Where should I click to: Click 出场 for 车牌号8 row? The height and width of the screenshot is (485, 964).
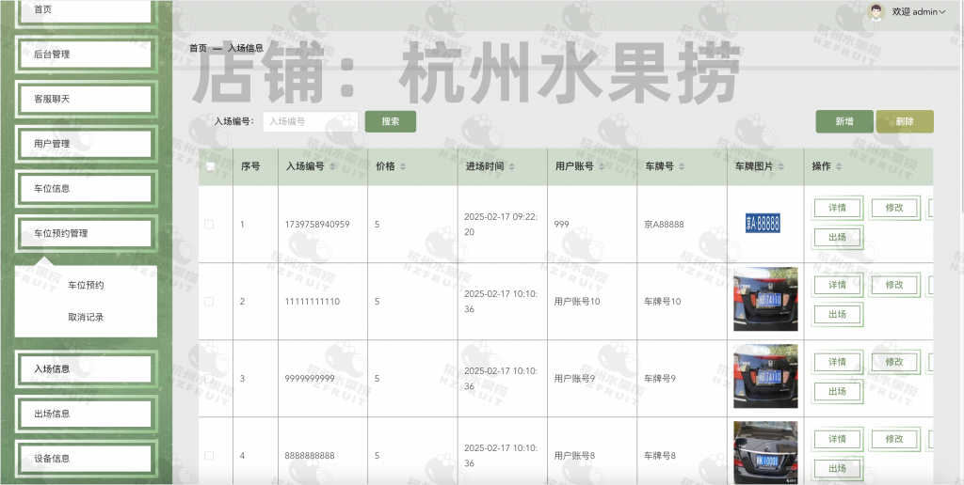837,468
